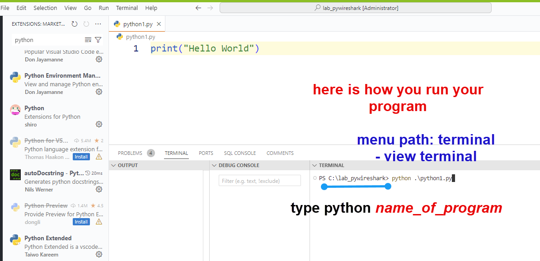Open the Python Environment Manager extension entry
The image size is (540, 261).
pyautogui.click(x=56, y=84)
